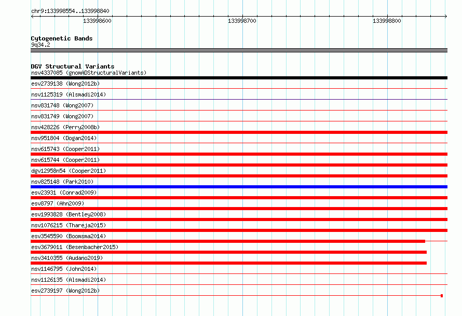Open esv2739197 (Wong2012b) variant label

pos(65,291)
